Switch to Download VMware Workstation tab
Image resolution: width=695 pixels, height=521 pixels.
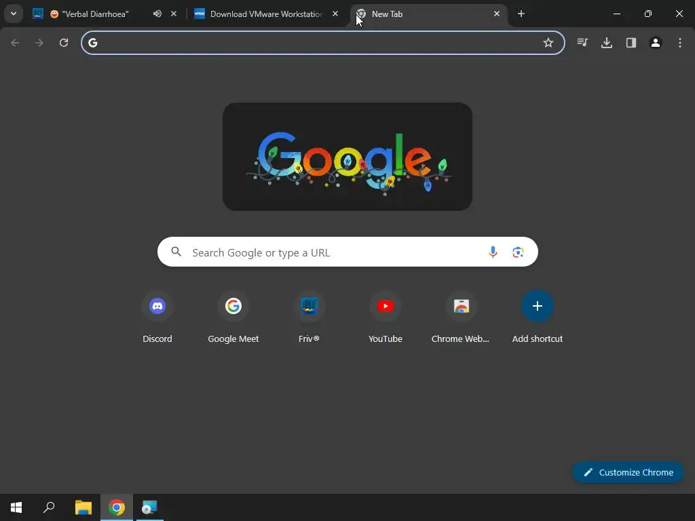(266, 14)
